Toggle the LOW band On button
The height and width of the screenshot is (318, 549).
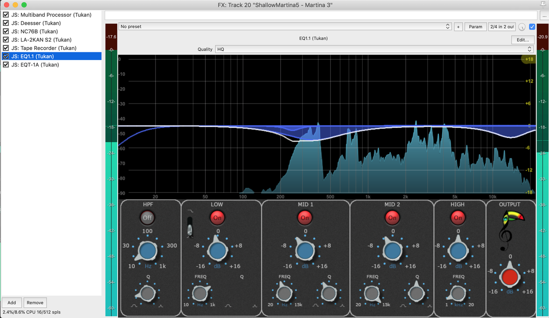[217, 218]
